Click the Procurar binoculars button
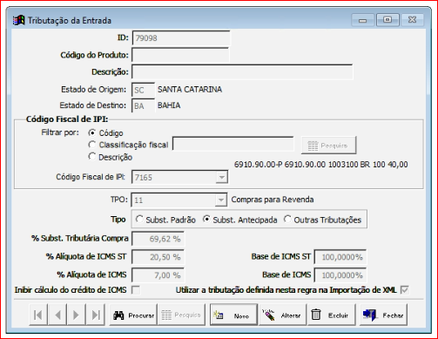438x339 pixels. (x=133, y=315)
